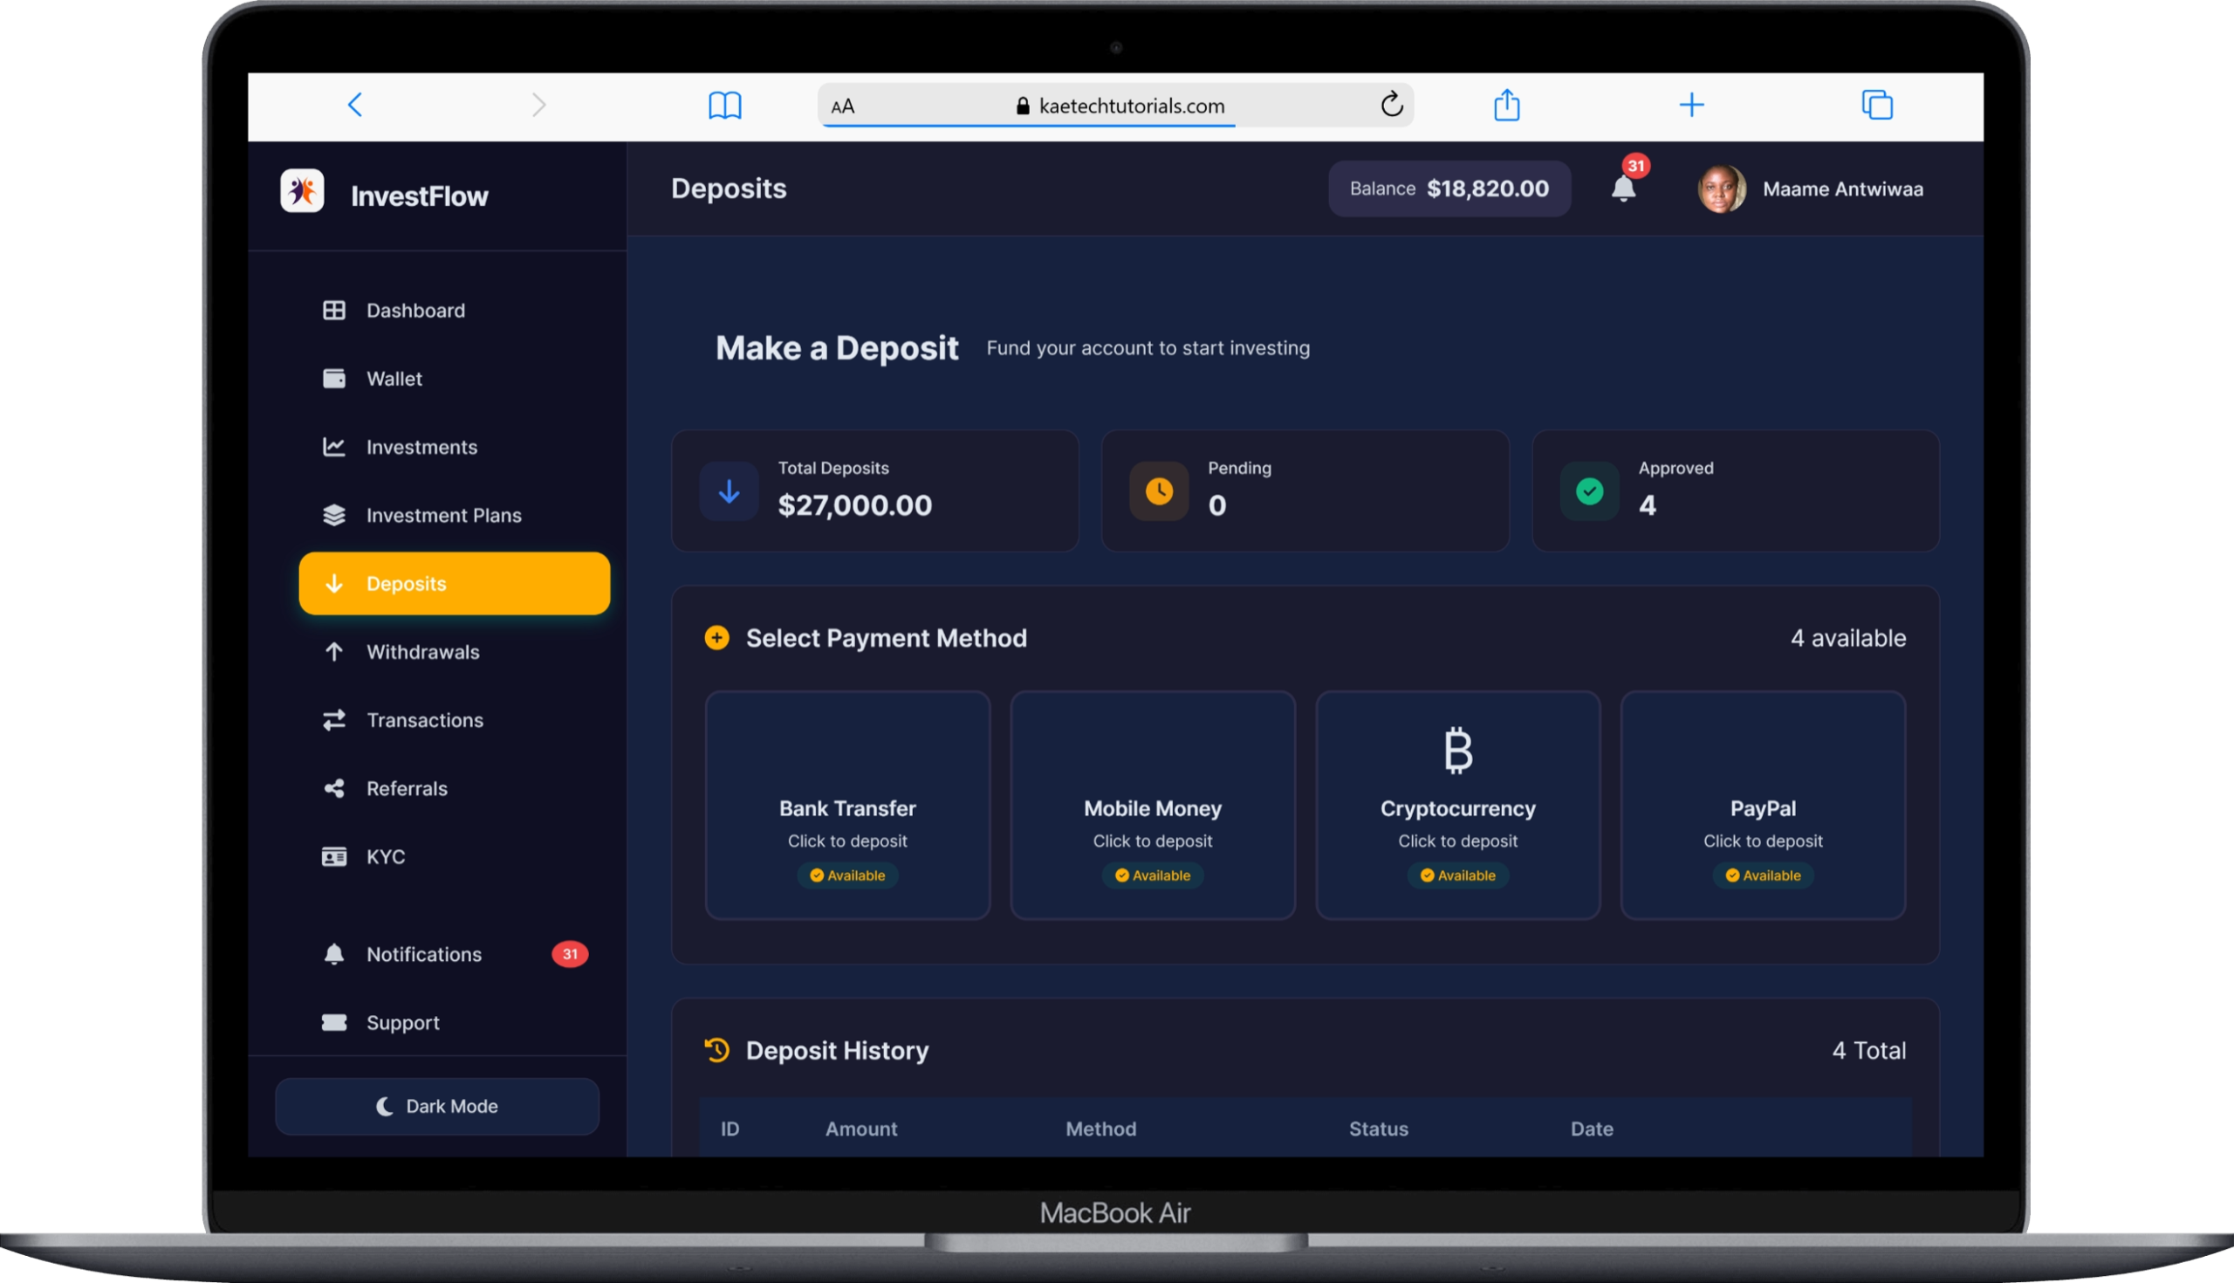The height and width of the screenshot is (1283, 2234).
Task: Click the Status column header
Action: pyautogui.click(x=1379, y=1129)
